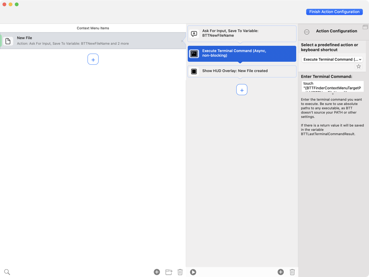Click the Finish Action Configuration button
The image size is (369, 277).
[334, 12]
